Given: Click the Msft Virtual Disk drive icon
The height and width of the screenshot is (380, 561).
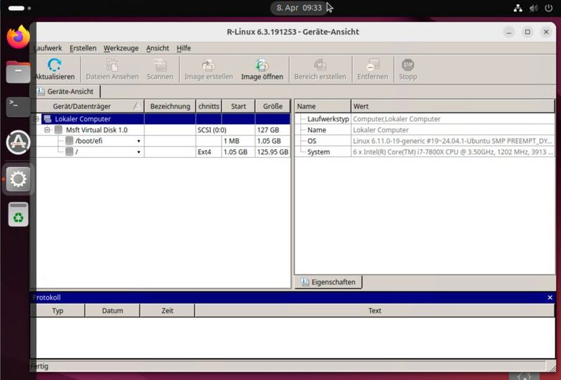Looking at the screenshot, I should [58, 130].
